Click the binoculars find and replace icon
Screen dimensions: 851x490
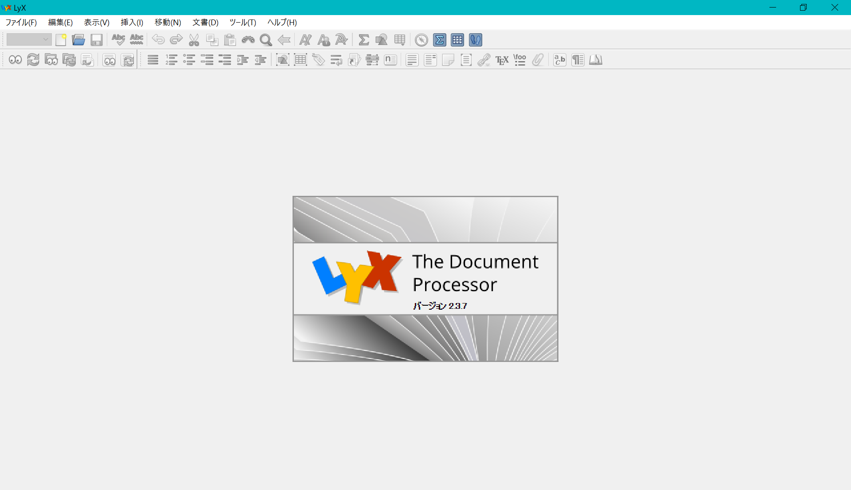[x=248, y=40]
